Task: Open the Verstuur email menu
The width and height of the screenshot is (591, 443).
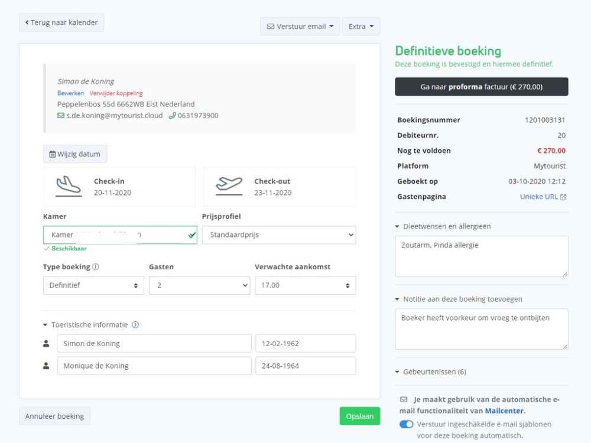Action: click(x=300, y=27)
